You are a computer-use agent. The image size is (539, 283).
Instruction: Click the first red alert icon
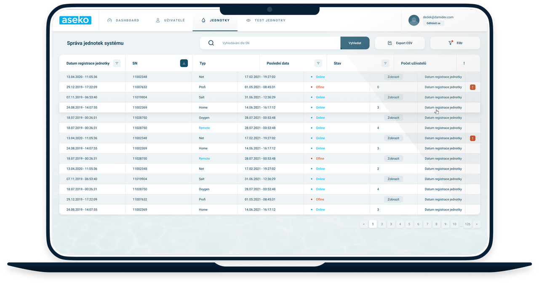coord(472,87)
